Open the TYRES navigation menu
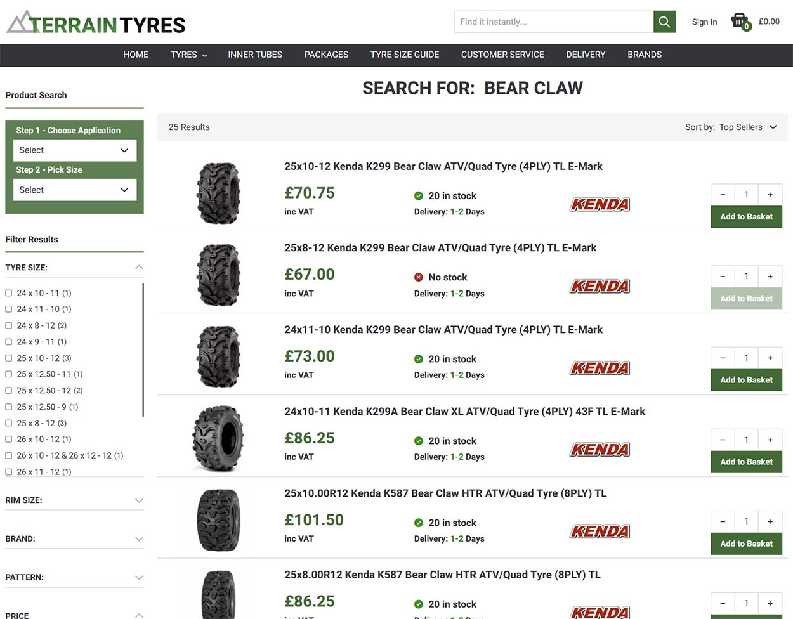The height and width of the screenshot is (619, 793). point(187,55)
